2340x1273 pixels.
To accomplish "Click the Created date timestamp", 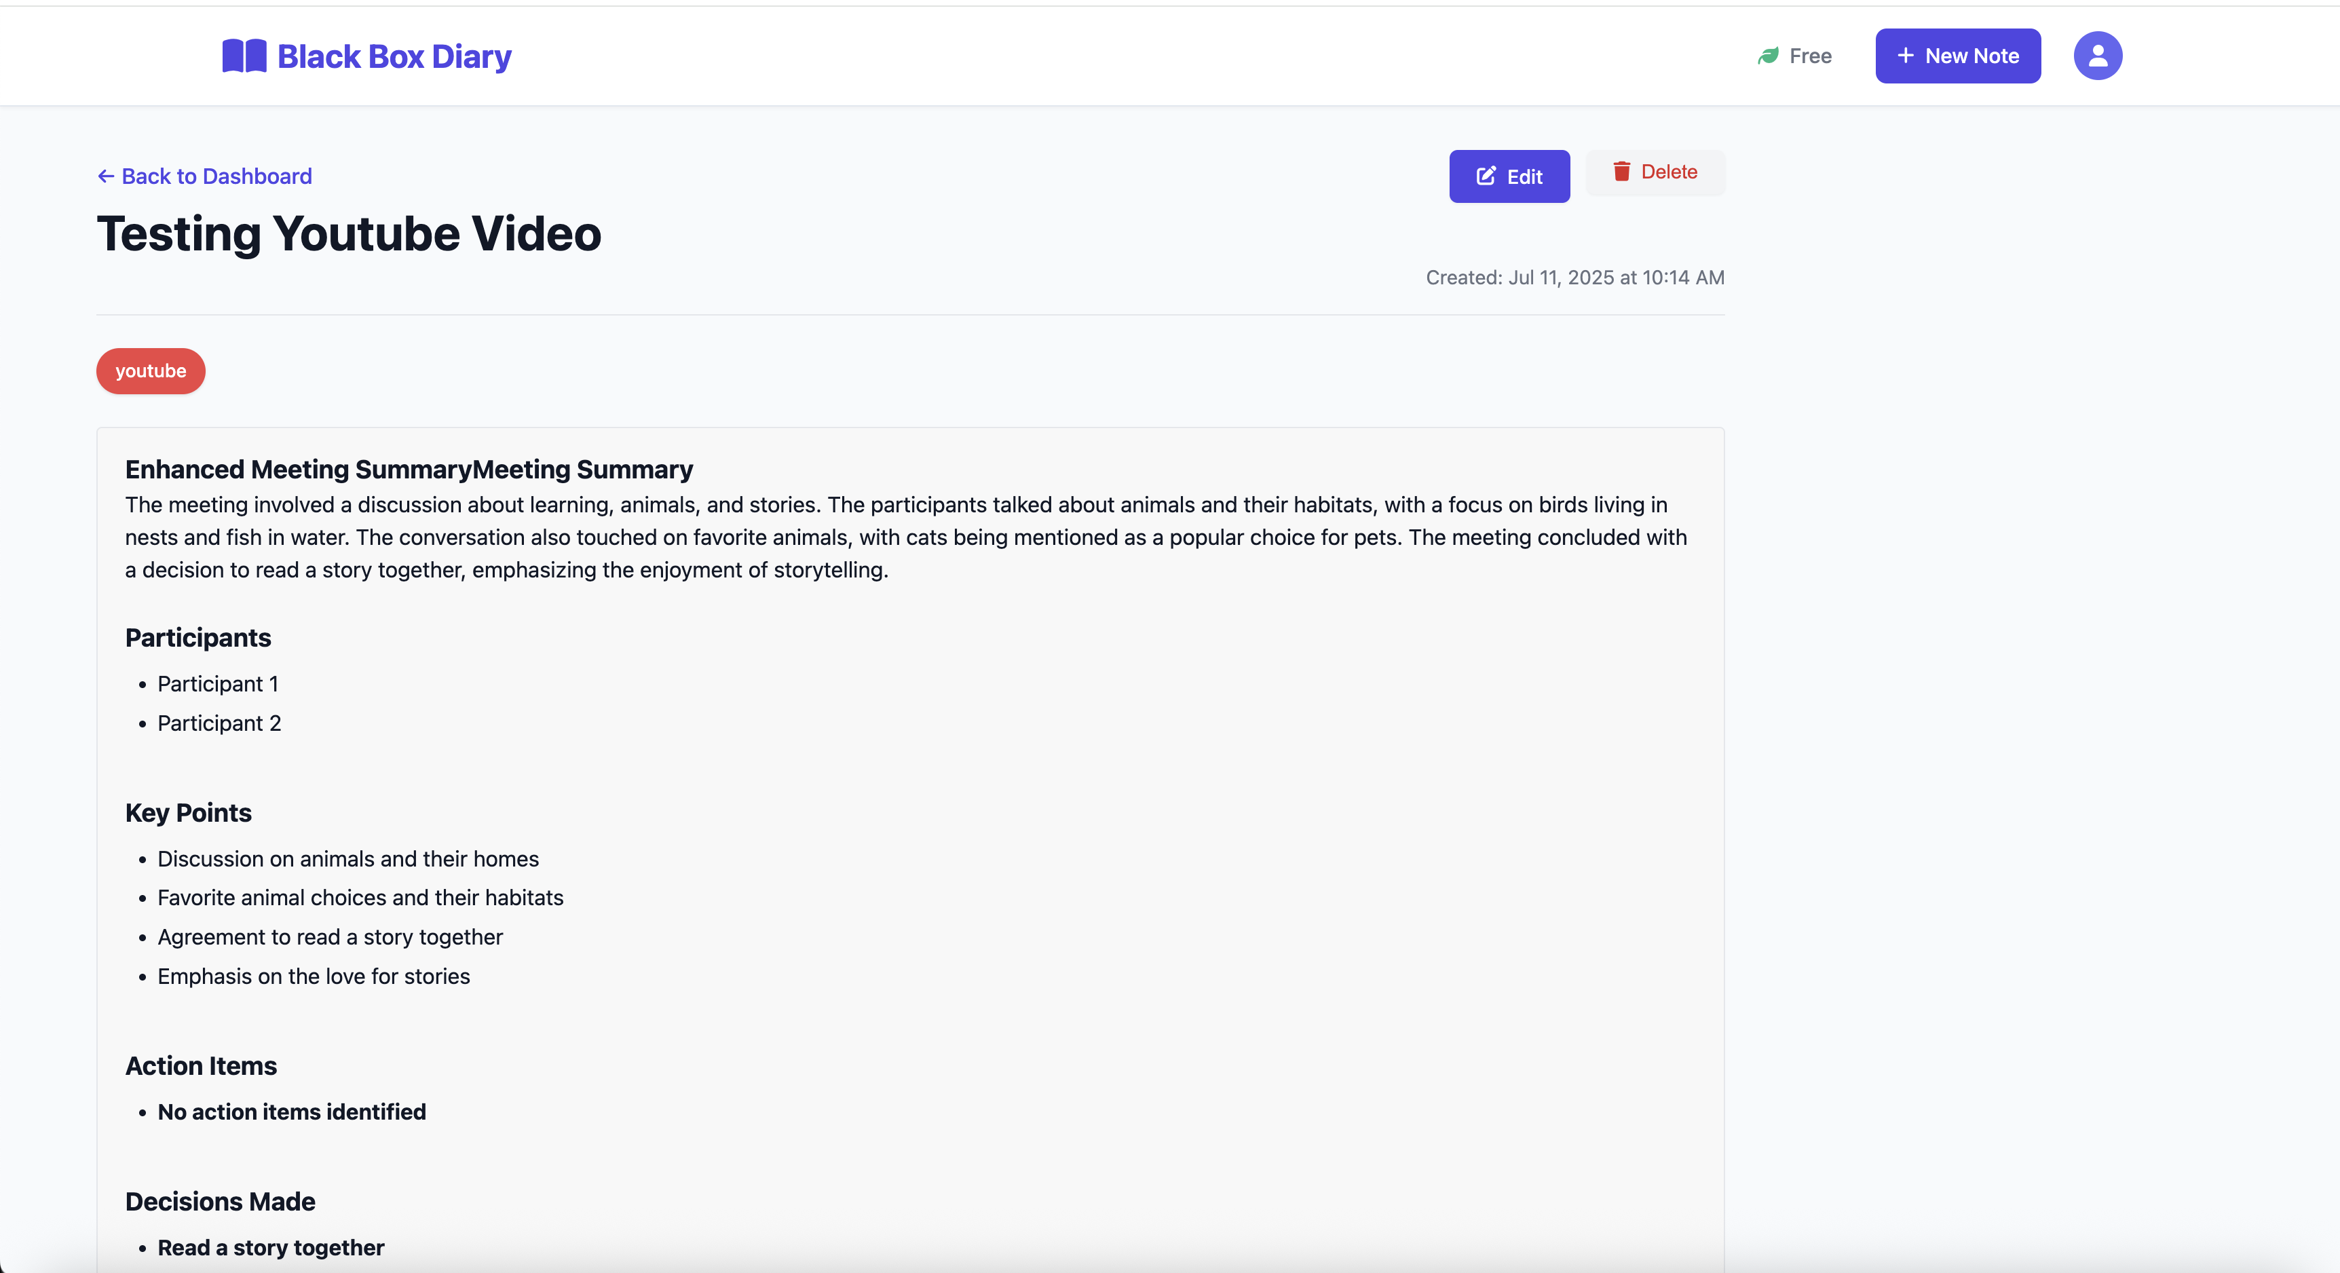I will click(1574, 278).
